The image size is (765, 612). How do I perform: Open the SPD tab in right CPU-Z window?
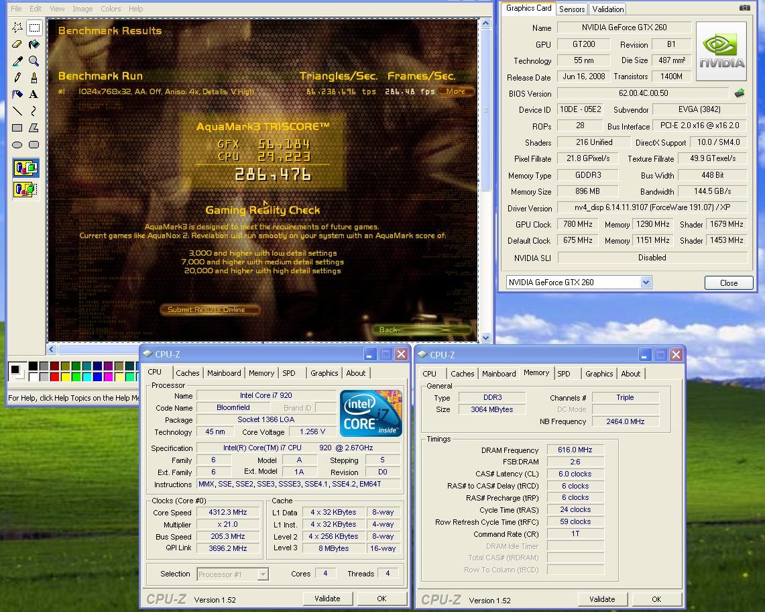(563, 374)
